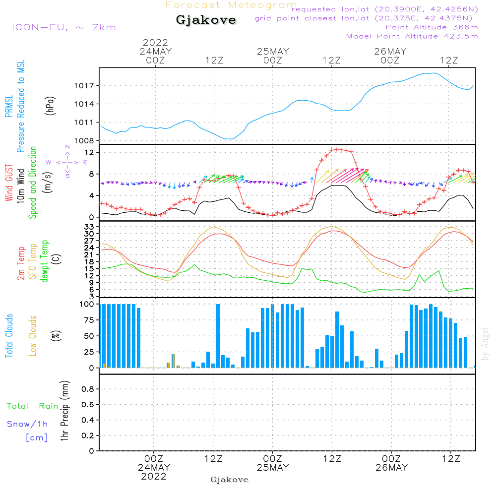This screenshot has width=496, height=496.
Task: Click the N letter on wind compass
Action: coord(67,147)
